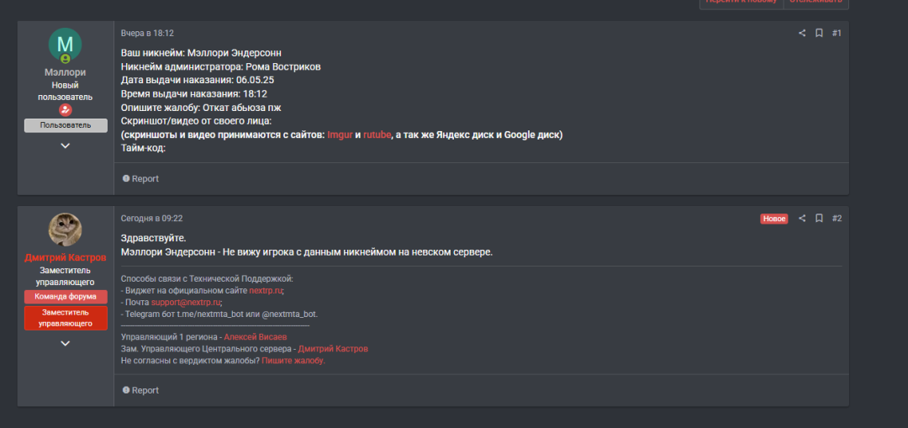This screenshot has width=908, height=428.
Task: Open Дмитрий Кастров username in sidebar
Action: click(66, 258)
